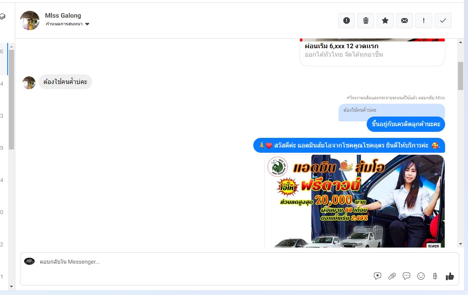Open the แอดมินส้มโอ promotional image
Image resolution: width=468 pixels, height=295 pixels.
point(354,201)
